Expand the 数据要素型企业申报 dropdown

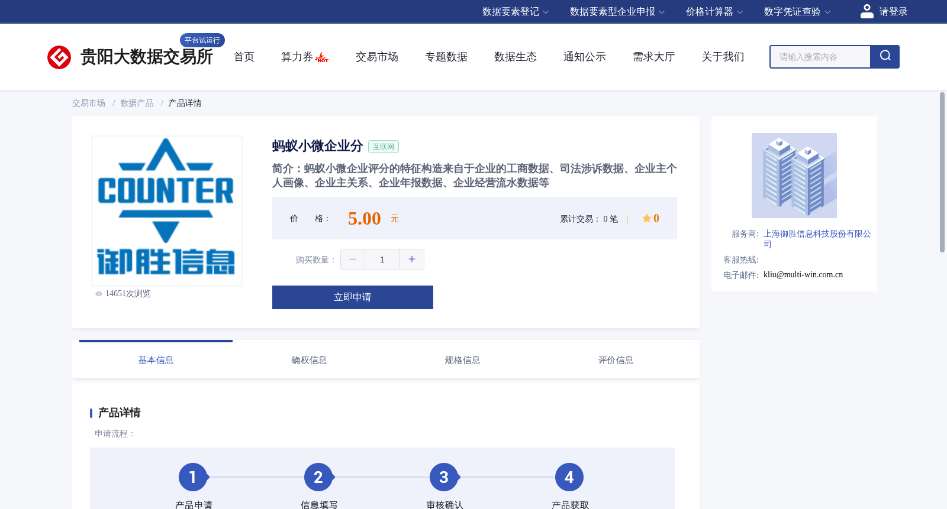pyautogui.click(x=617, y=12)
